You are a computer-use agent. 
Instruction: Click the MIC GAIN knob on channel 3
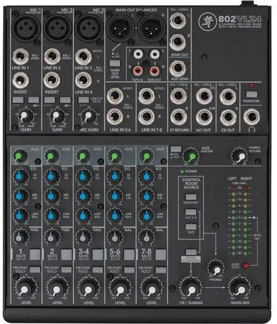(88, 117)
